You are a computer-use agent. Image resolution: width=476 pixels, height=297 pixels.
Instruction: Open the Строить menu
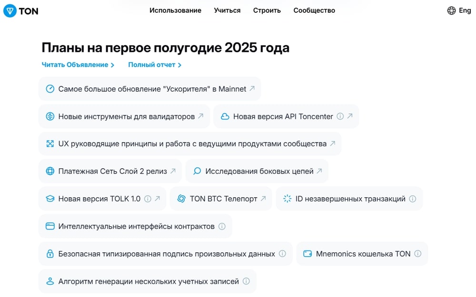tap(267, 10)
